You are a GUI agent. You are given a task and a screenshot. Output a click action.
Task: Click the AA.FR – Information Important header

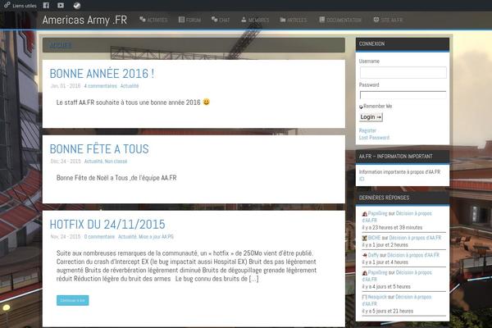403,157
